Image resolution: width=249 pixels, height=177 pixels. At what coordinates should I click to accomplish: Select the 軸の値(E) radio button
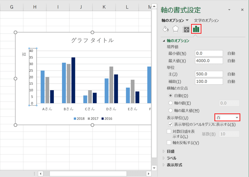(x=170, y=103)
